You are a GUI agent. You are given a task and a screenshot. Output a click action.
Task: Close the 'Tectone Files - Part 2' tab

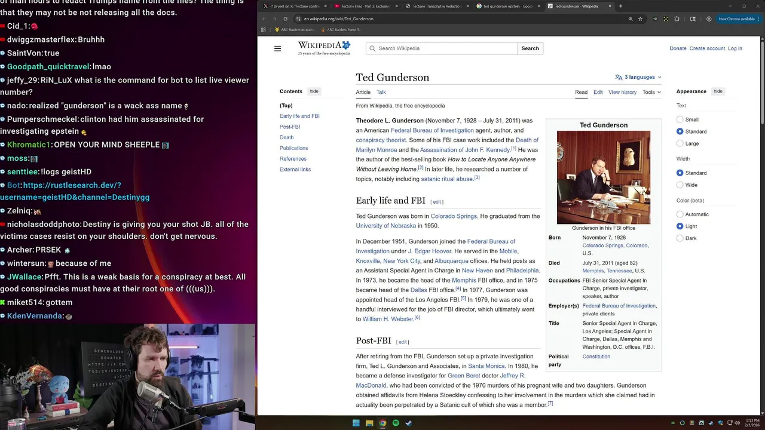pyautogui.click(x=396, y=6)
